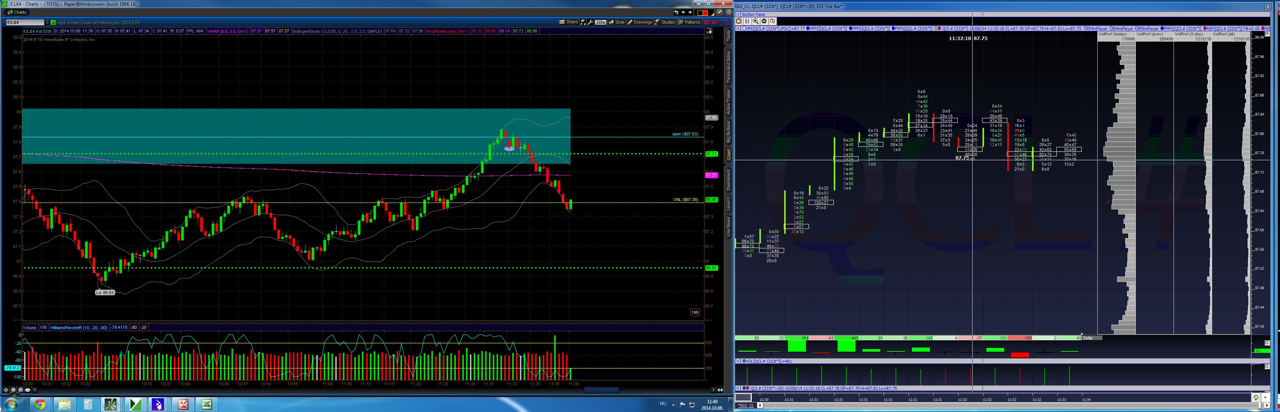Open the Trade sidebar tab
Image resolution: width=1280 pixels, height=412 pixels.
(x=728, y=36)
